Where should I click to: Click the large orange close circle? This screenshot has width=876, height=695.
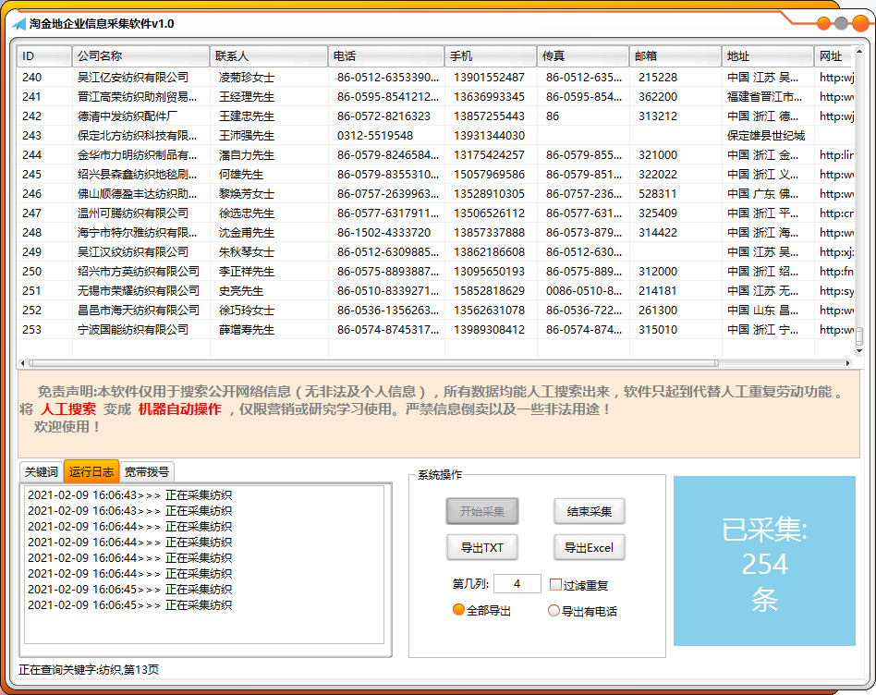coord(861,23)
